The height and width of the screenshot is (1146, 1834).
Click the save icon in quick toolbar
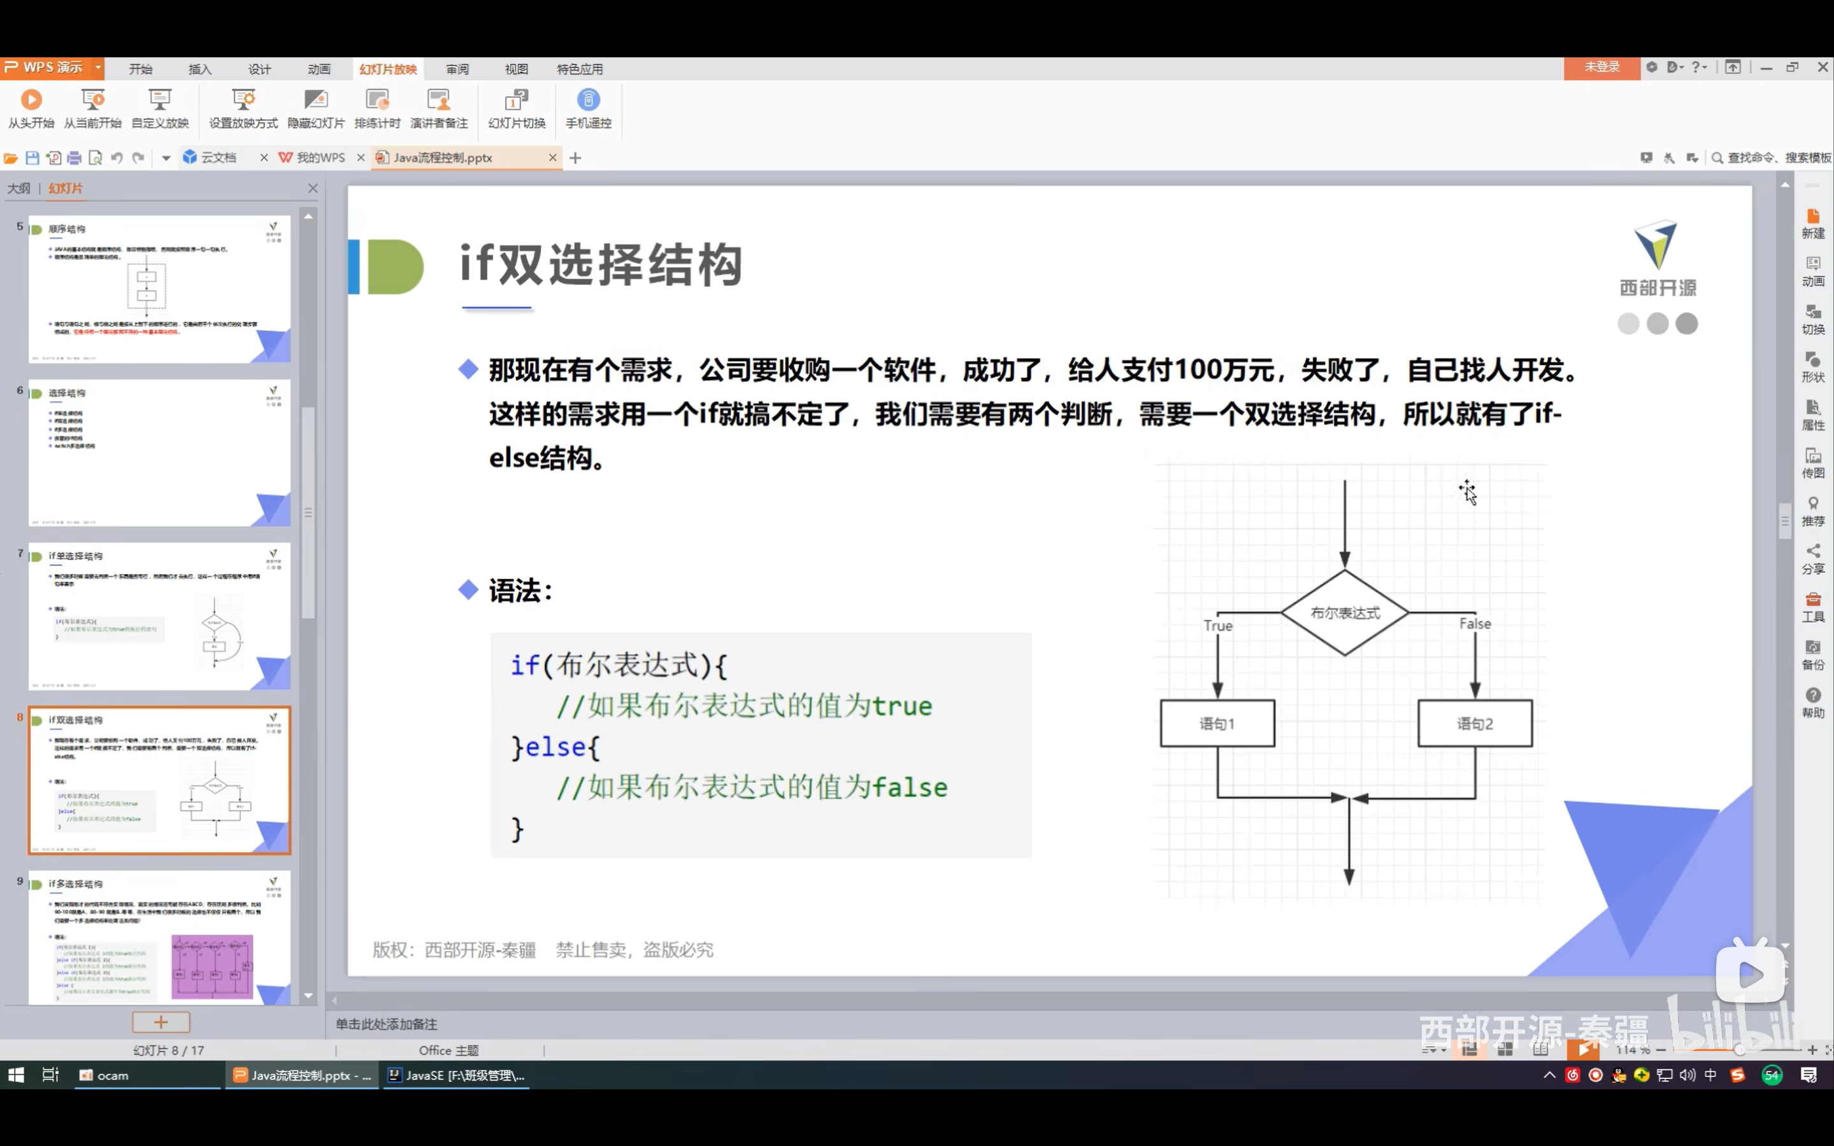coord(32,157)
